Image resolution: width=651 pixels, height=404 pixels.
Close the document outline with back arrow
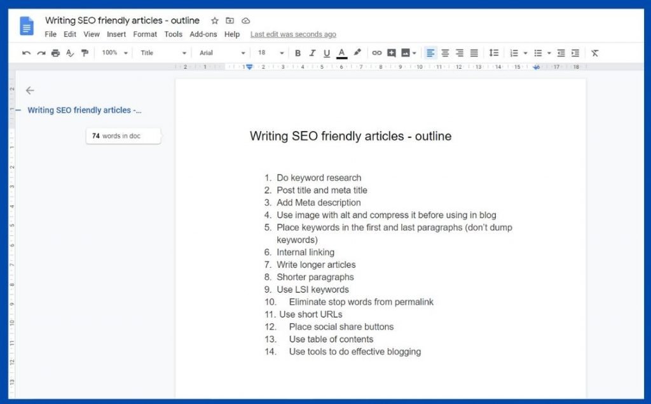point(30,90)
